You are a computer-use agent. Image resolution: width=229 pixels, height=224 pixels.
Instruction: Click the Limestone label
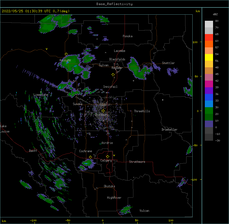pos(41,95)
